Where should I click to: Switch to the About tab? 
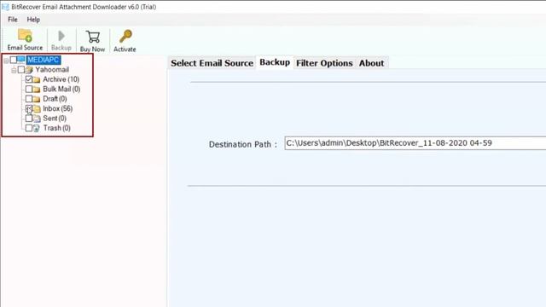[372, 63]
